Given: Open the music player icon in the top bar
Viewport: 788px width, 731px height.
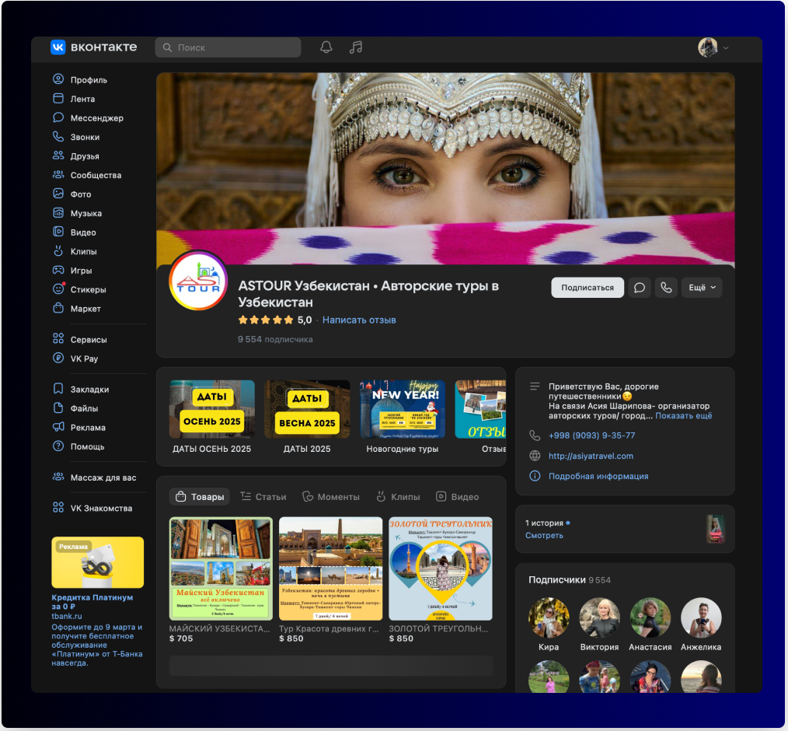Looking at the screenshot, I should [x=355, y=47].
